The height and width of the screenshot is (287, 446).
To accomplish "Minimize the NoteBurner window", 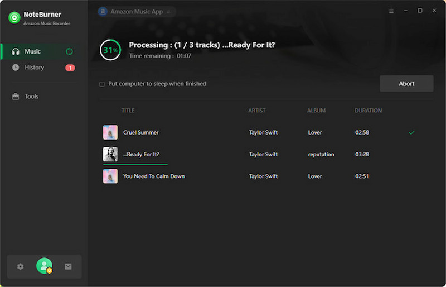I will [x=406, y=11].
